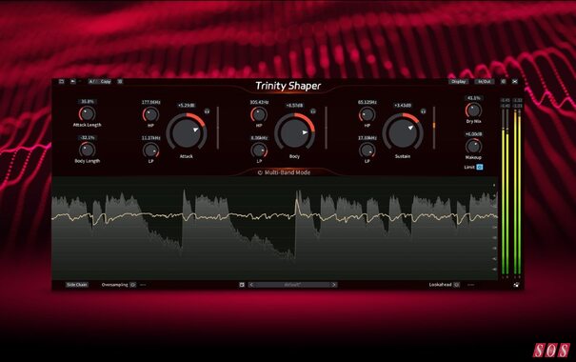
Task: Click the input level meter
Action: 506,191
